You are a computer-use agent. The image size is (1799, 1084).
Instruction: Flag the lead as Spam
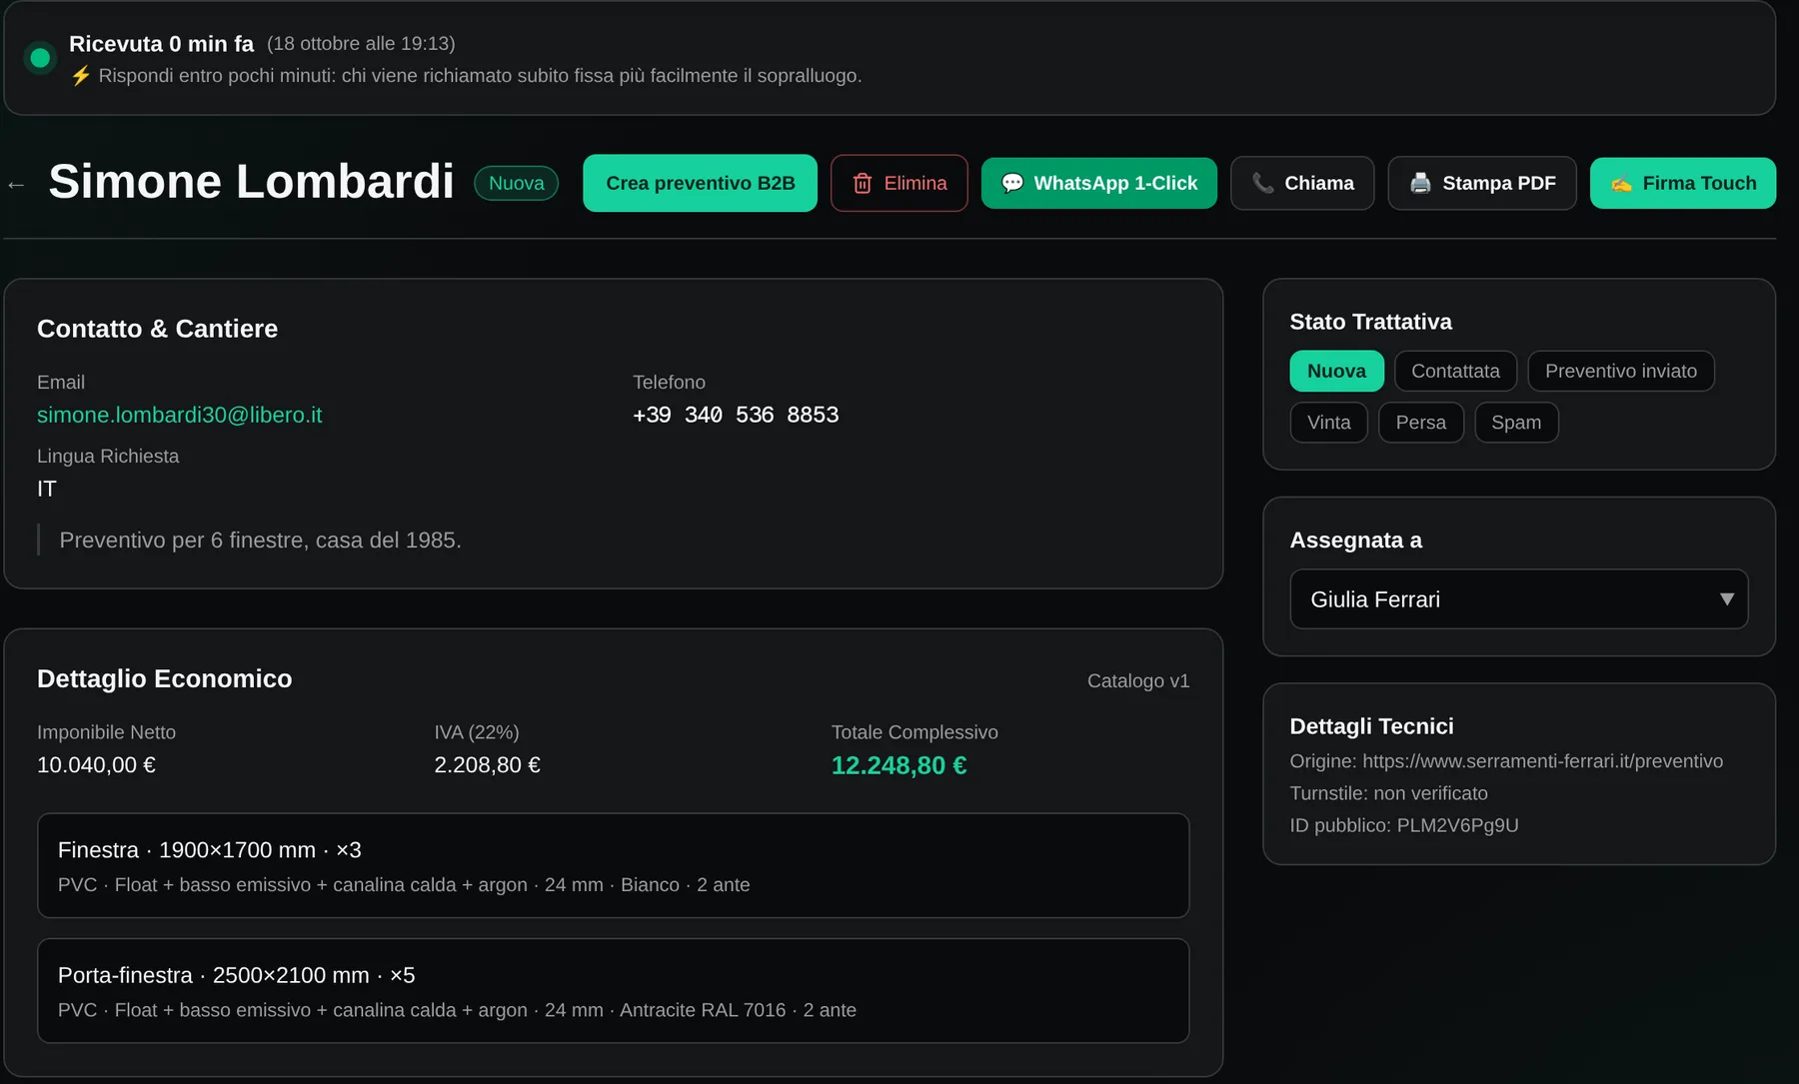click(1516, 423)
